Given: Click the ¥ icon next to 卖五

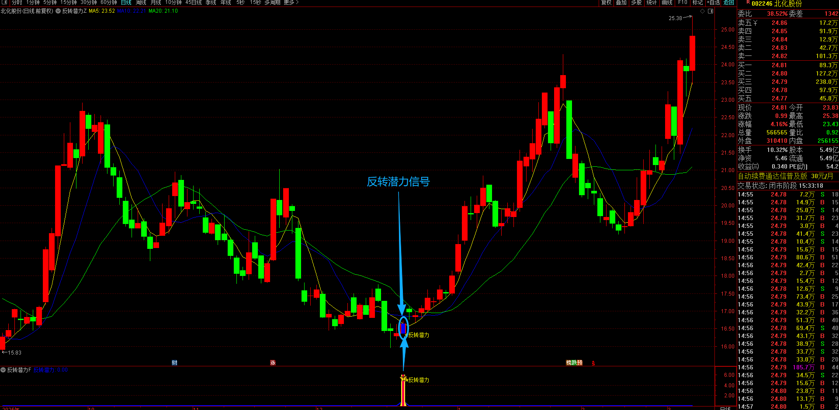Looking at the screenshot, I should [755, 23].
